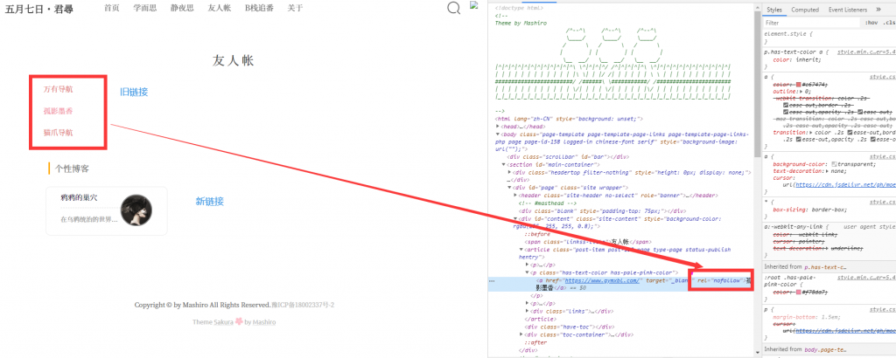This screenshot has width=896, height=358.
Task: Click the site title 五月七日・君尋
Action: (x=39, y=9)
